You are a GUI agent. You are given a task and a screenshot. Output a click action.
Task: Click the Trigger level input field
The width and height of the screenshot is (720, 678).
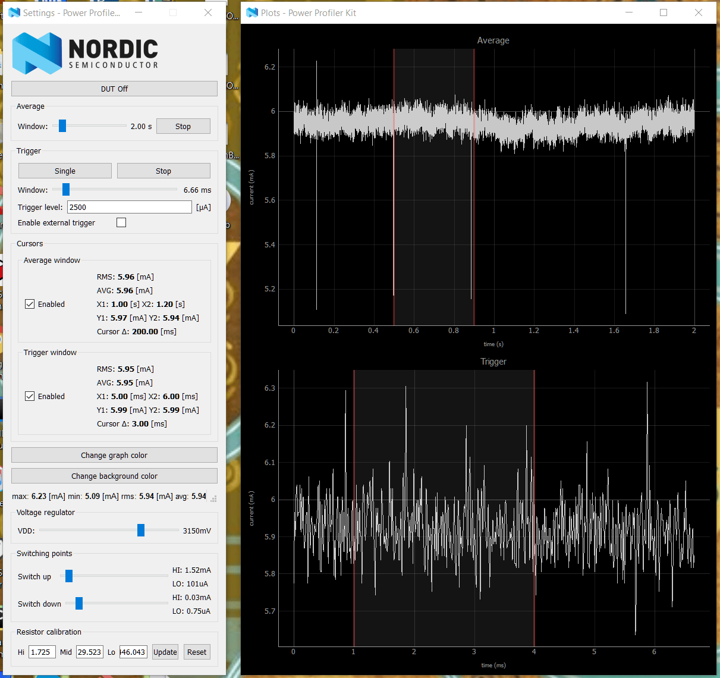pos(130,207)
